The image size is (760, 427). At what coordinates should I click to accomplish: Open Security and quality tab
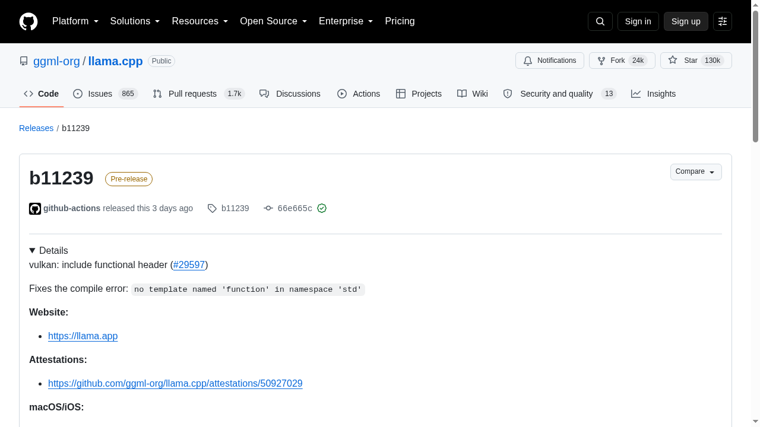click(560, 94)
